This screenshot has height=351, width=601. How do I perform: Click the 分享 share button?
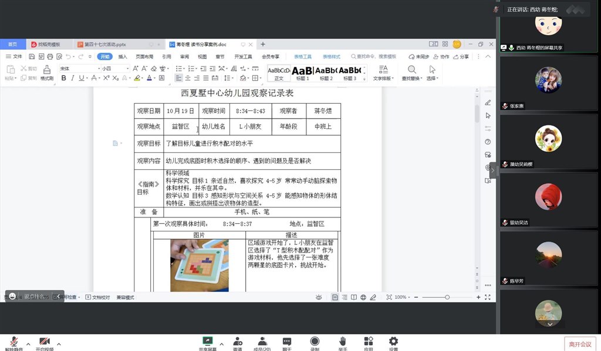coord(461,57)
